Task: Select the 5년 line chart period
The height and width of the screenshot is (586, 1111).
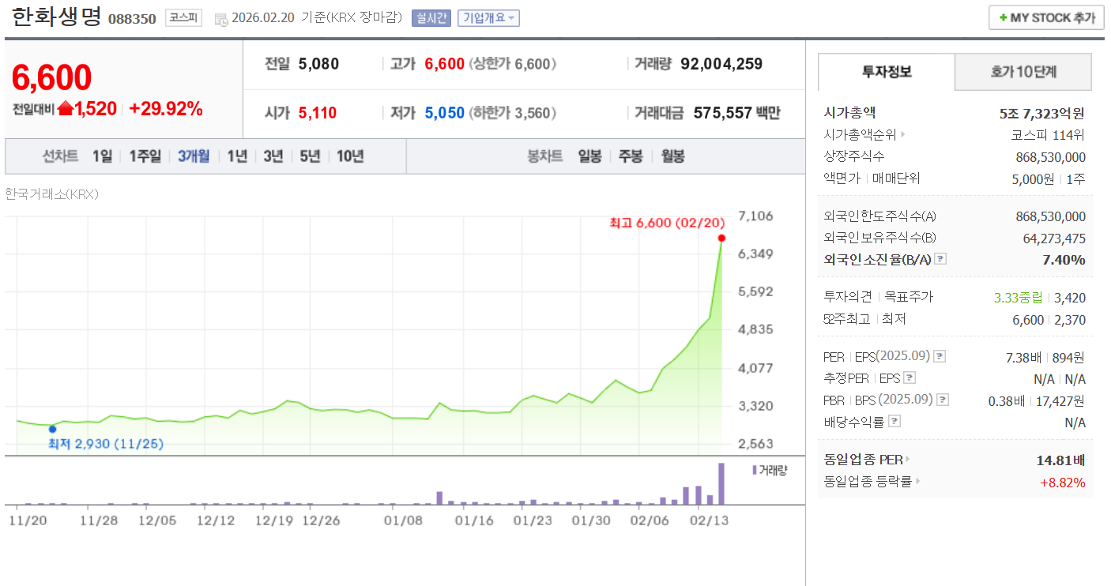Action: [x=310, y=156]
